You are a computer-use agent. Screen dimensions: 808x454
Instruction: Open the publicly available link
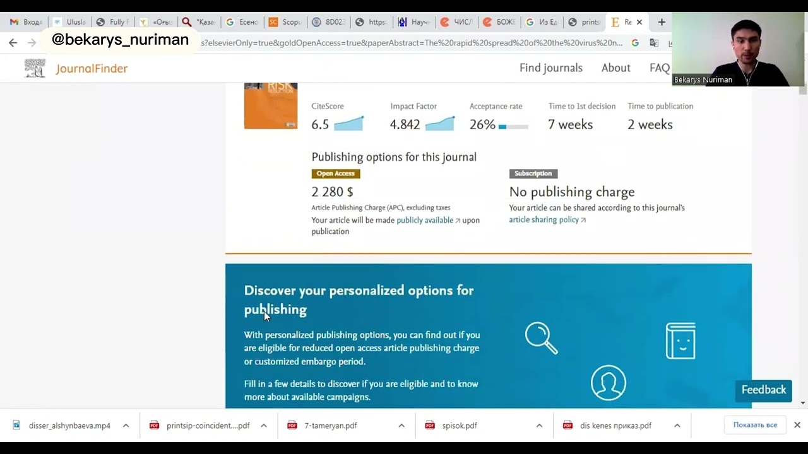[428, 220]
